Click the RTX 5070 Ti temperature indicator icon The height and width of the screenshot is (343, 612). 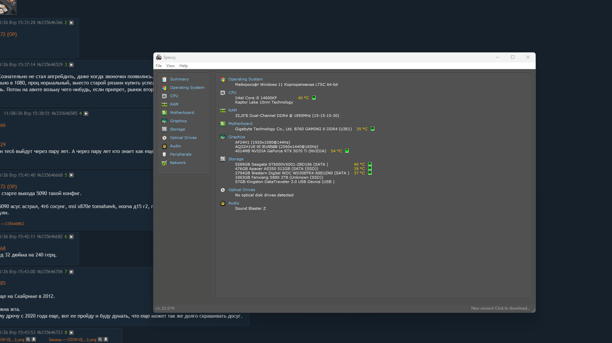pyautogui.click(x=347, y=151)
